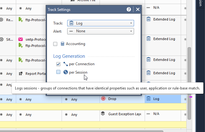This screenshot has height=132, width=205.
Task: Click the ftp-Protocol icon in Re... row
Action: 21,20
